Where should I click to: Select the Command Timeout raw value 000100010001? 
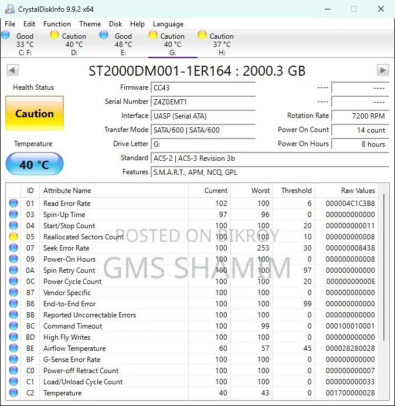pyautogui.click(x=350, y=326)
